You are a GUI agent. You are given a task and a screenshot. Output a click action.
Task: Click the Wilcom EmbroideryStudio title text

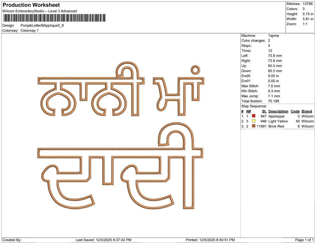39,11
